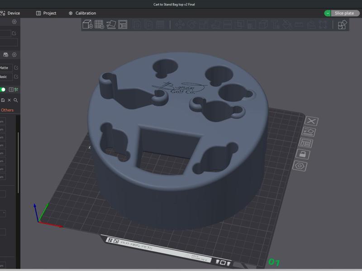The height and width of the screenshot is (271, 362).
Task: Open the Matte filament dropdown
Action: pos(4,68)
